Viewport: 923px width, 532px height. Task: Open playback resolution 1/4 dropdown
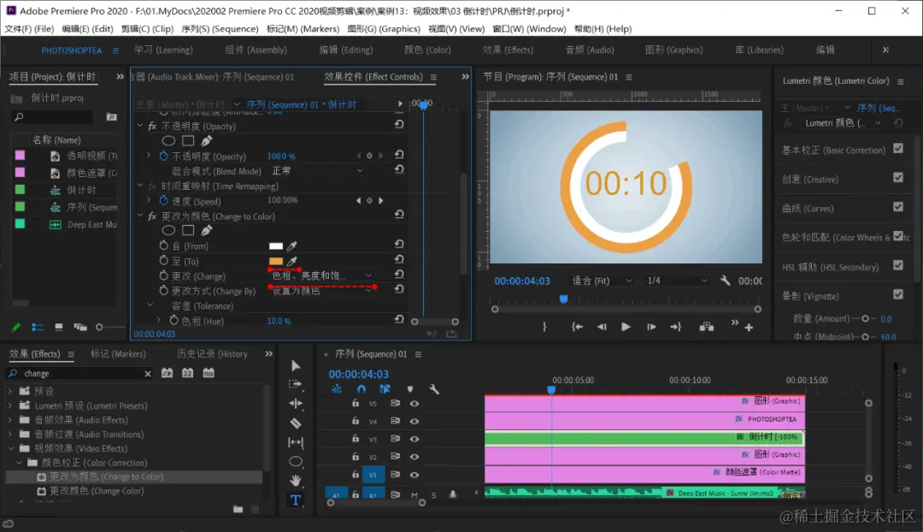pos(676,281)
